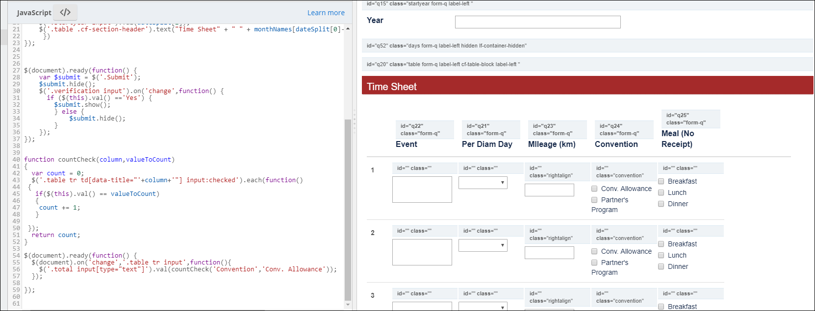Enable the Dinner checkbox in row 1

click(661, 204)
